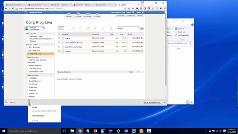
Task: Switch to the calculus made easy browser tab
Action: [16, 5]
